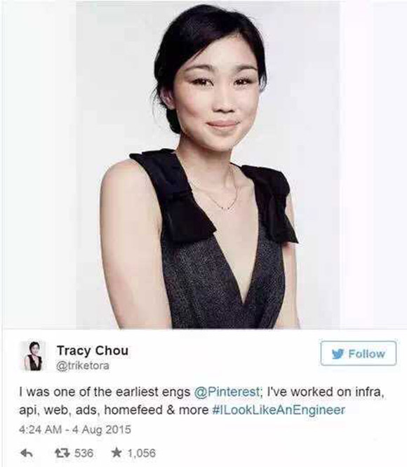The height and width of the screenshot is (467, 407).
Task: Click the tweet text about earliest engs
Action: click(x=201, y=401)
